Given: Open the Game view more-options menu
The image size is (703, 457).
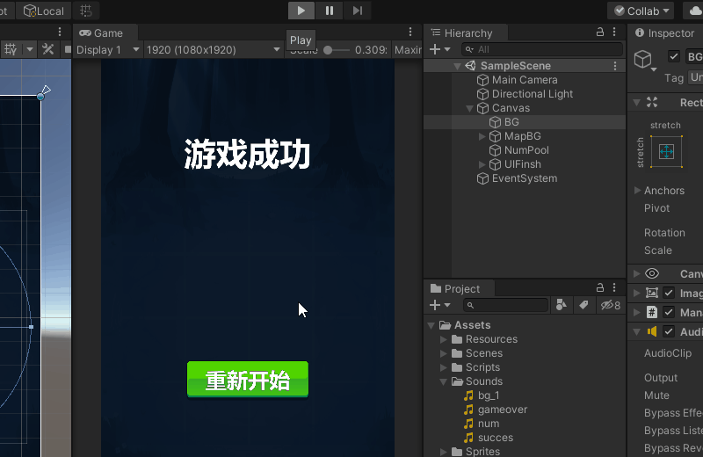Looking at the screenshot, I should pos(410,32).
